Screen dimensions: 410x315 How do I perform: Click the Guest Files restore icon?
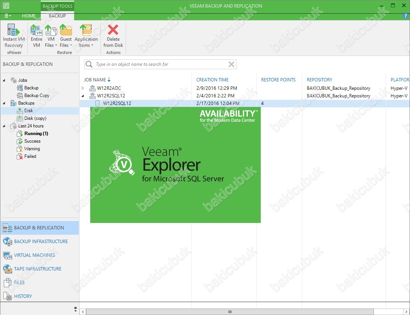pos(66,30)
